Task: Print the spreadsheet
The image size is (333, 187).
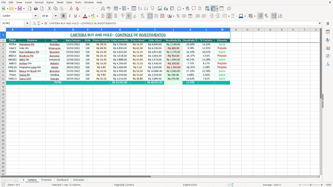Action: click(36, 9)
